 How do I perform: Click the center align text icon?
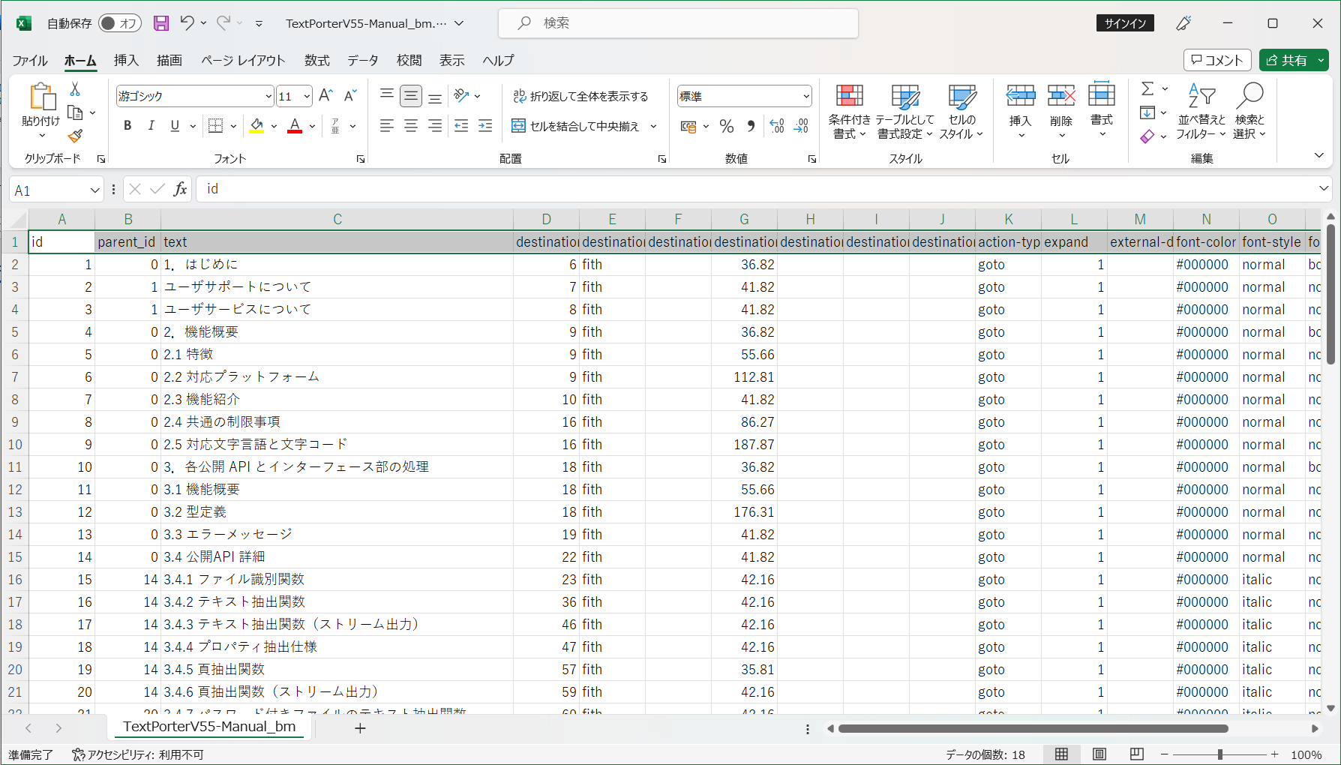(x=411, y=126)
